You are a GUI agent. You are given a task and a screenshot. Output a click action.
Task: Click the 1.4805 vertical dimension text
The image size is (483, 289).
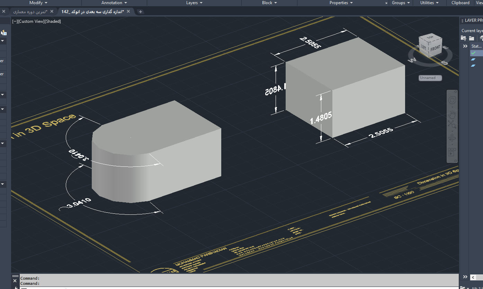tap(321, 118)
